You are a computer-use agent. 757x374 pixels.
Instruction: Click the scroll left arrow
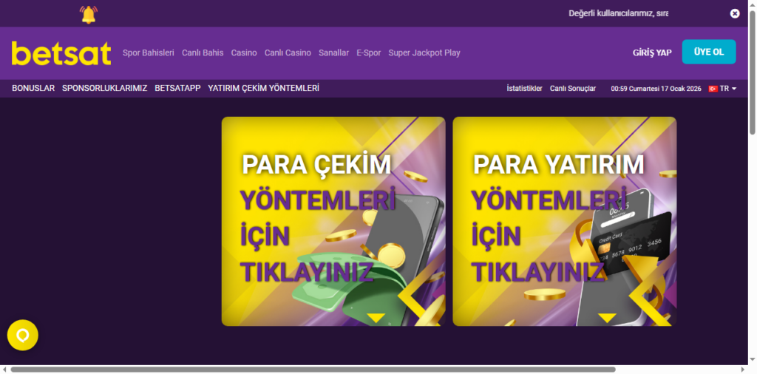pos(4,370)
